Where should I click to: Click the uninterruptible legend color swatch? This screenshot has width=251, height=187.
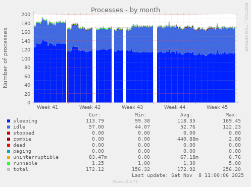9,157
